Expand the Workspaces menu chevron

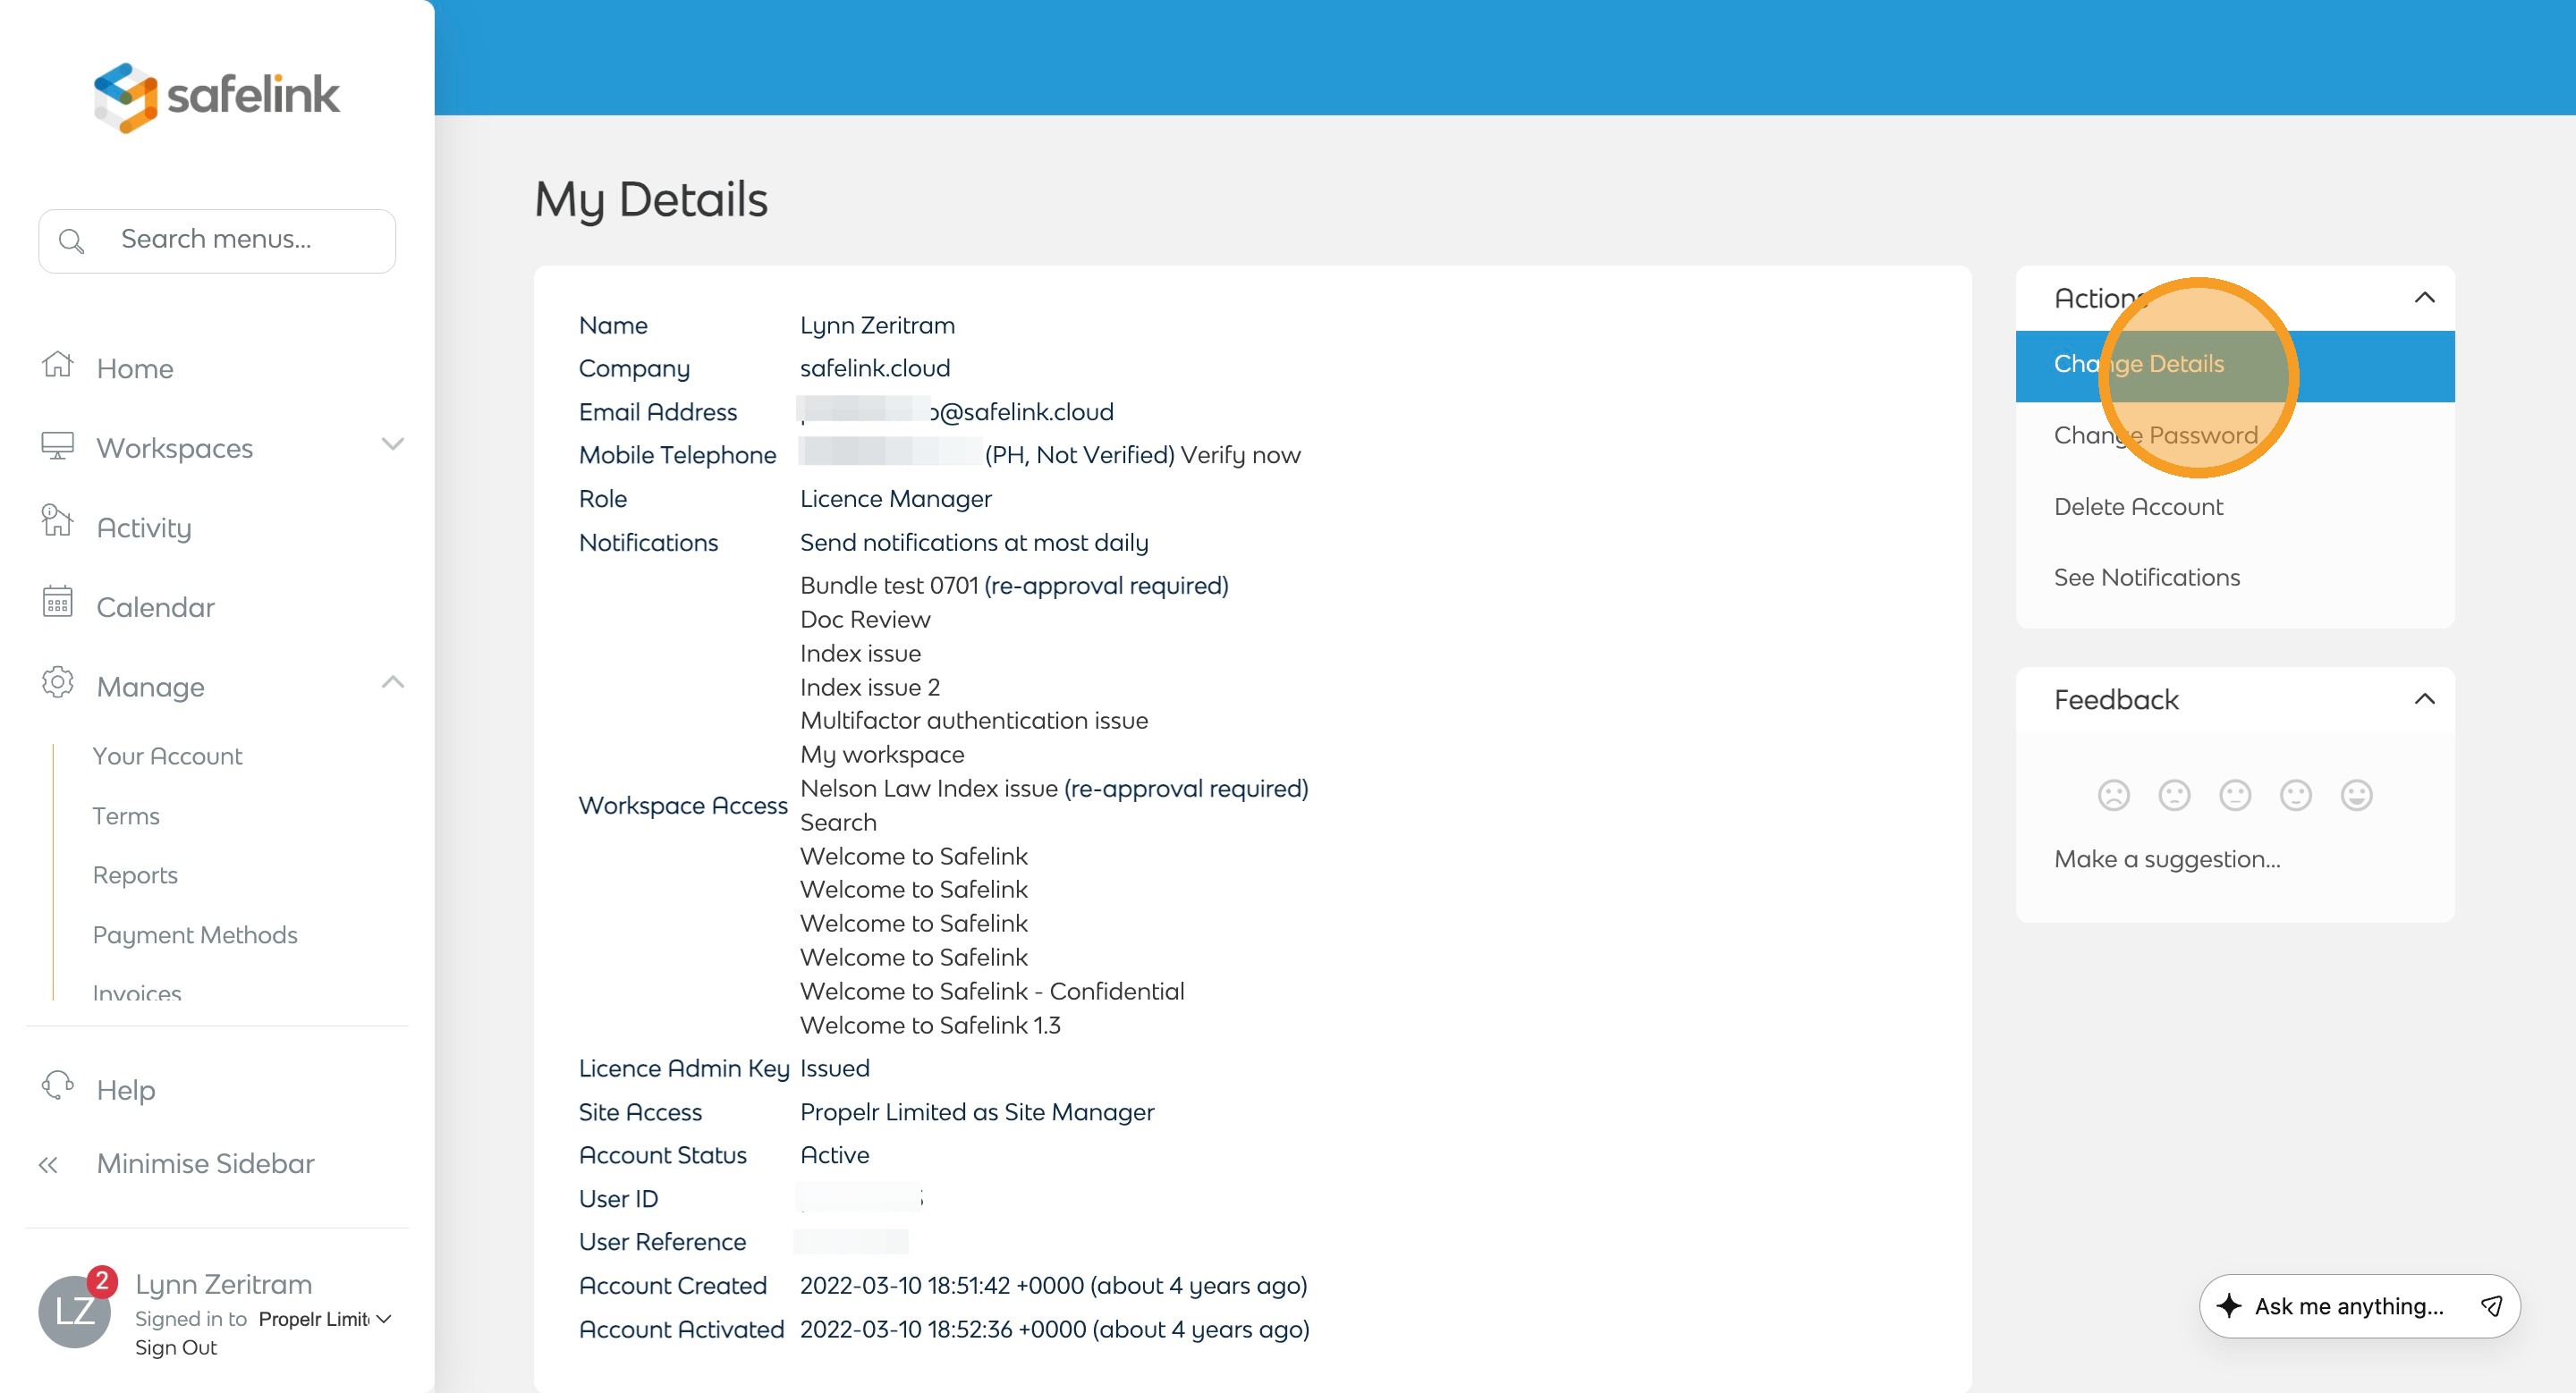pos(392,444)
